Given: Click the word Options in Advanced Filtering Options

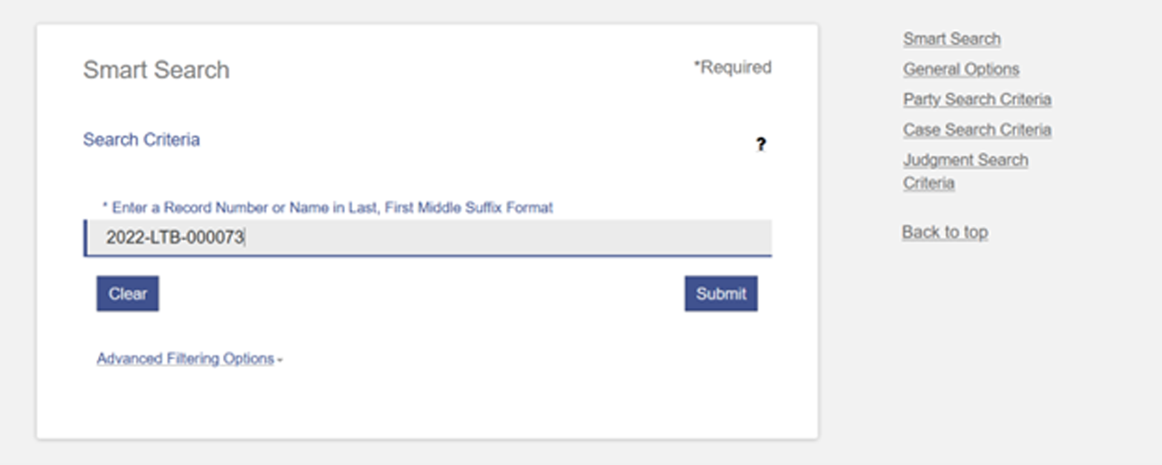Looking at the screenshot, I should click(x=248, y=359).
